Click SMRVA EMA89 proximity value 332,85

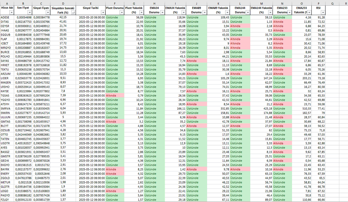click(218, 108)
